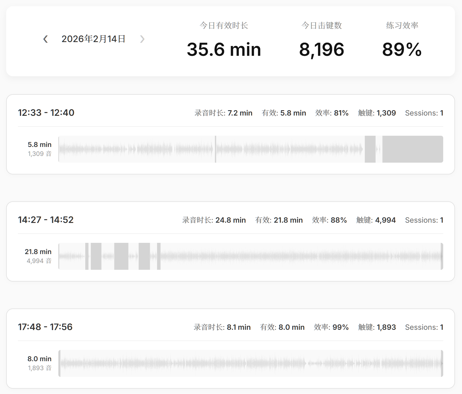Go to the next day
Viewport: 462px width, 394px height.
pos(142,39)
